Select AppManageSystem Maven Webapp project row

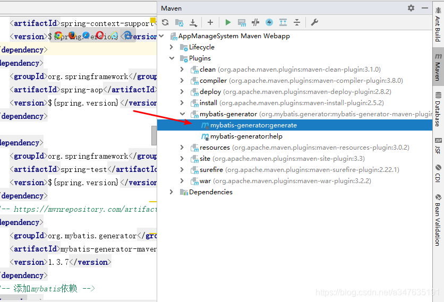tap(295, 36)
